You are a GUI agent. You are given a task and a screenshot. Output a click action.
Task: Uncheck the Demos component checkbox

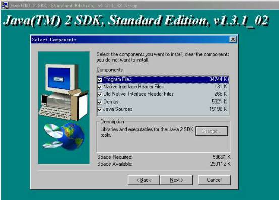(100, 102)
